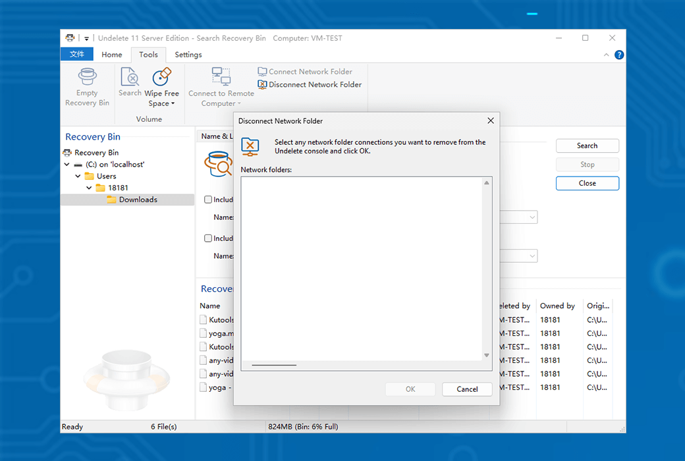Open the Settings ribbon tab
685x461 pixels.
188,55
